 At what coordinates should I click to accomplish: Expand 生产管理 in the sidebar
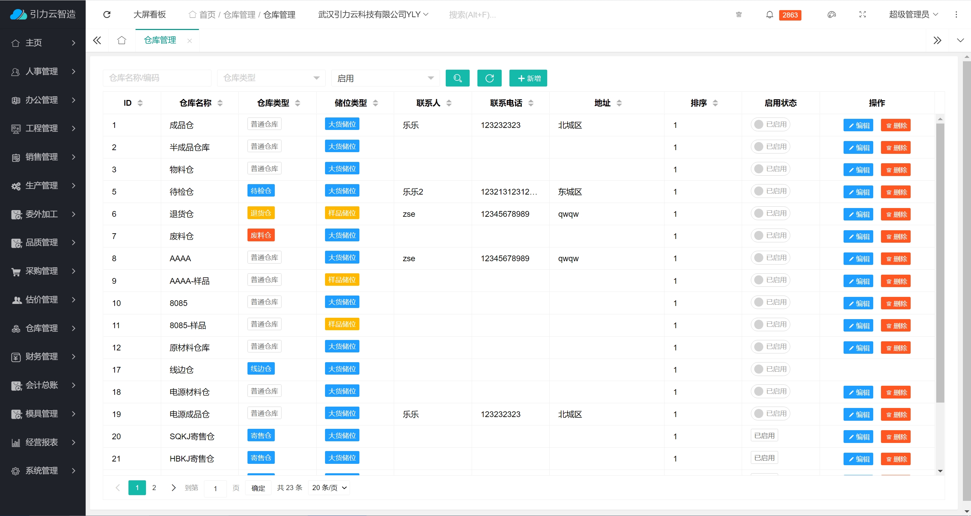pos(42,185)
